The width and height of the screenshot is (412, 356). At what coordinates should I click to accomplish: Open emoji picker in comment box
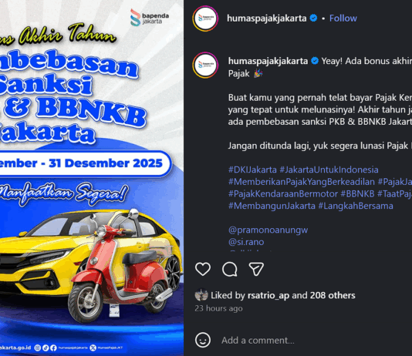pyautogui.click(x=203, y=340)
